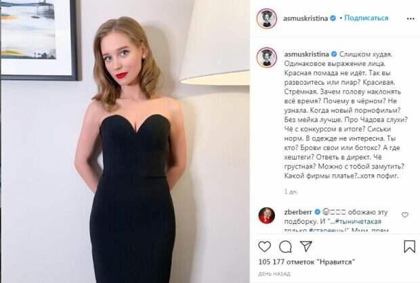Like zberberr's comment with small heart

coord(404,215)
